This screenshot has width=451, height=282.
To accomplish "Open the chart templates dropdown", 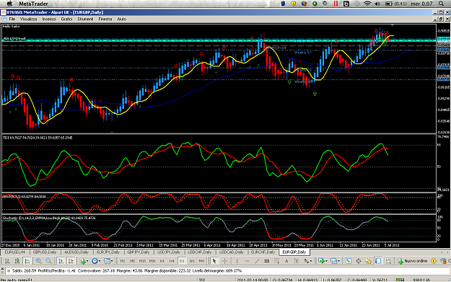I will click(x=108, y=261).
